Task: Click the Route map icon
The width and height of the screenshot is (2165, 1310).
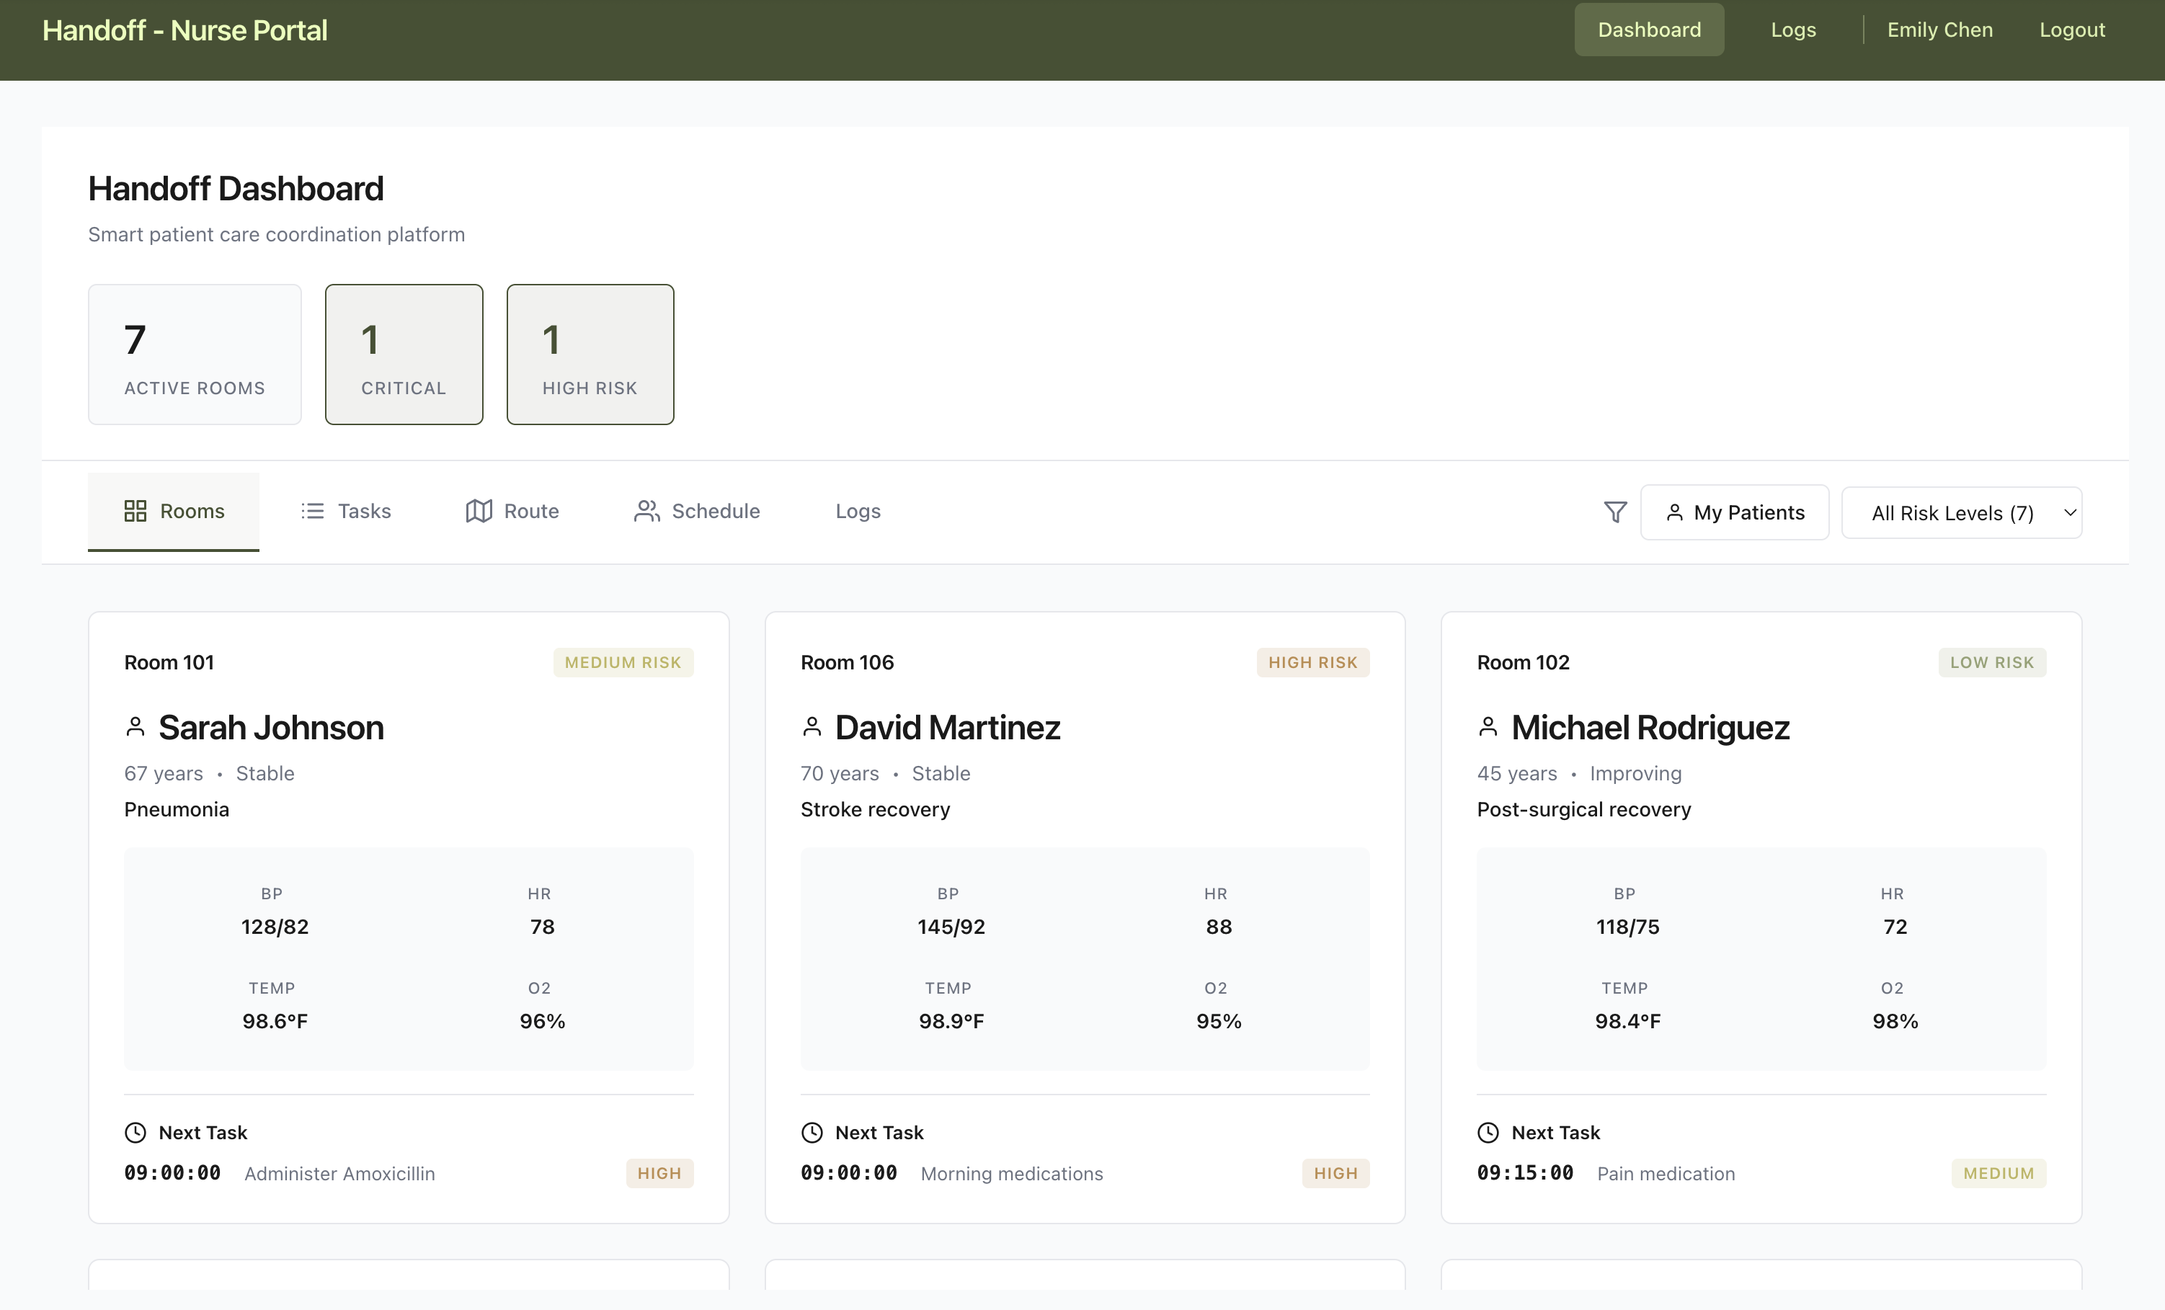Action: (479, 512)
